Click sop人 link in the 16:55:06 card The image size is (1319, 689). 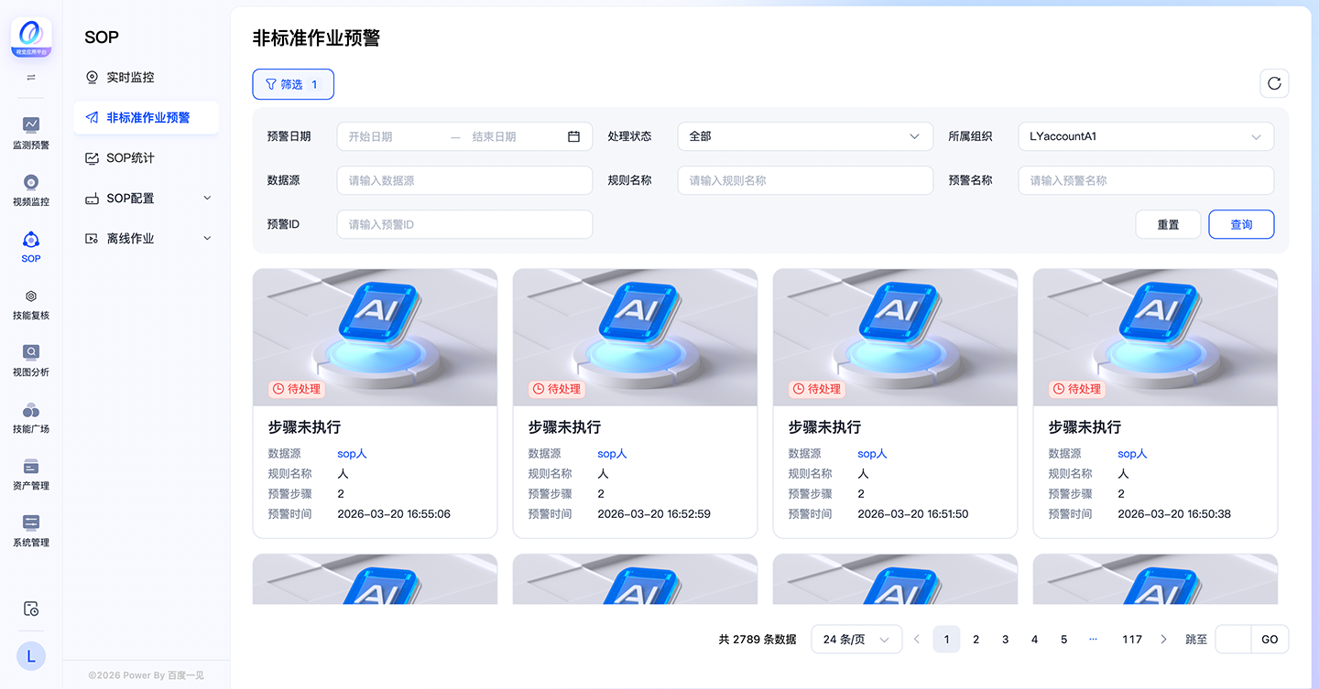pos(352,454)
